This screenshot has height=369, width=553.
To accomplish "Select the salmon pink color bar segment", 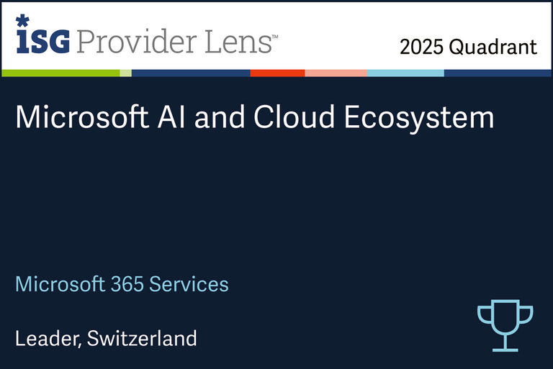I will [336, 73].
